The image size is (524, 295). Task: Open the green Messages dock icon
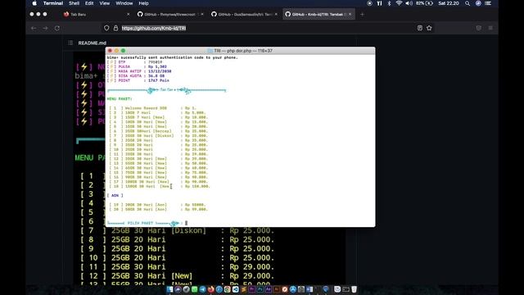click(x=195, y=289)
